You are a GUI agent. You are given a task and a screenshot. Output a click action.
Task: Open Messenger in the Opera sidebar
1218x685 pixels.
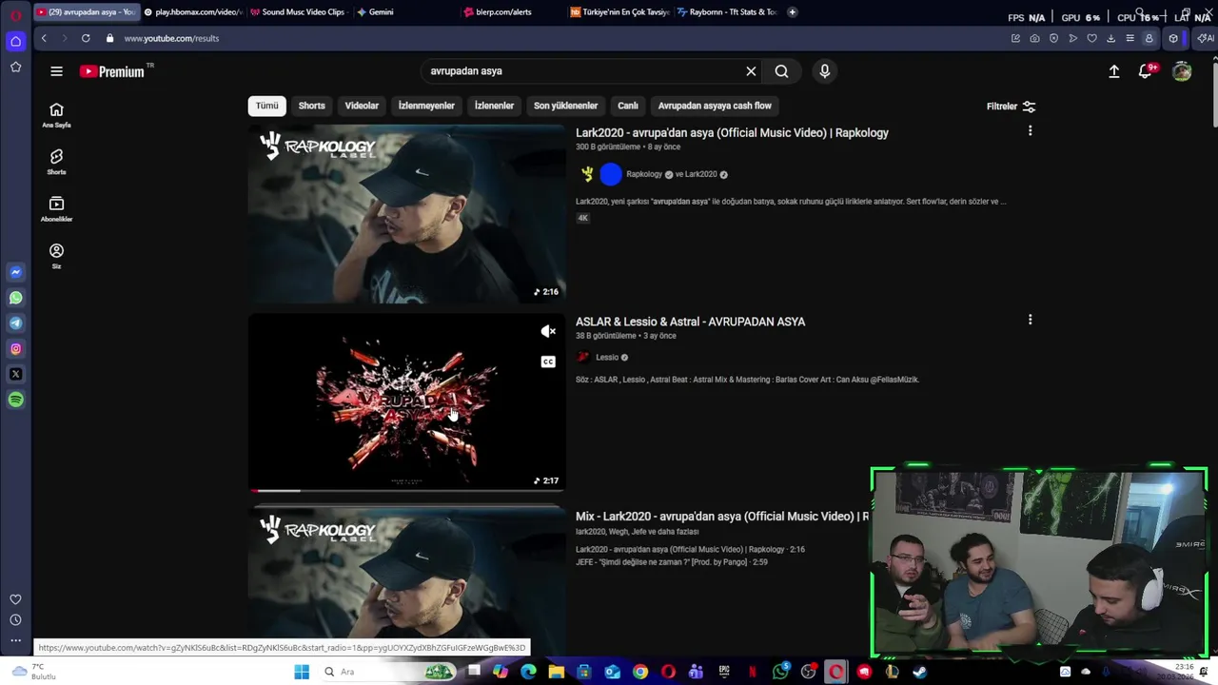coord(15,272)
